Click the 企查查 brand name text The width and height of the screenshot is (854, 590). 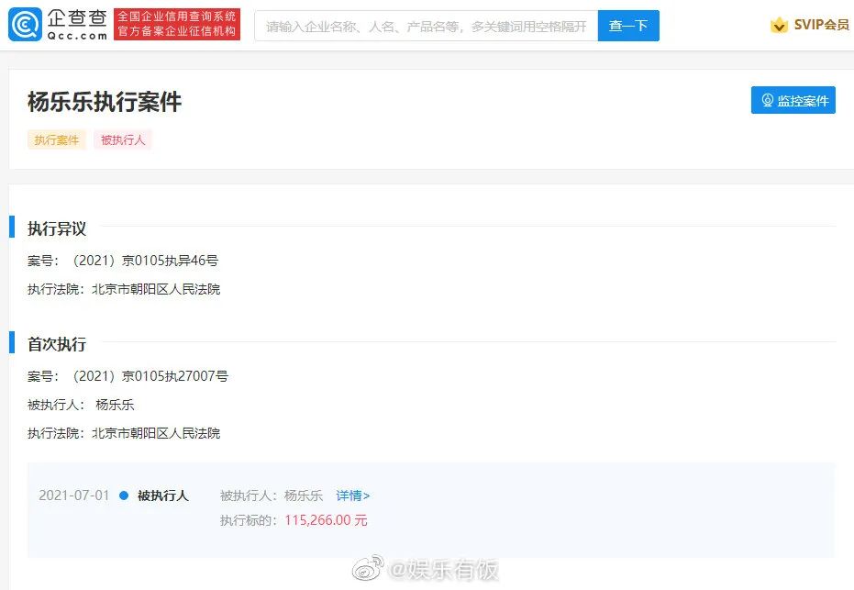(77, 18)
